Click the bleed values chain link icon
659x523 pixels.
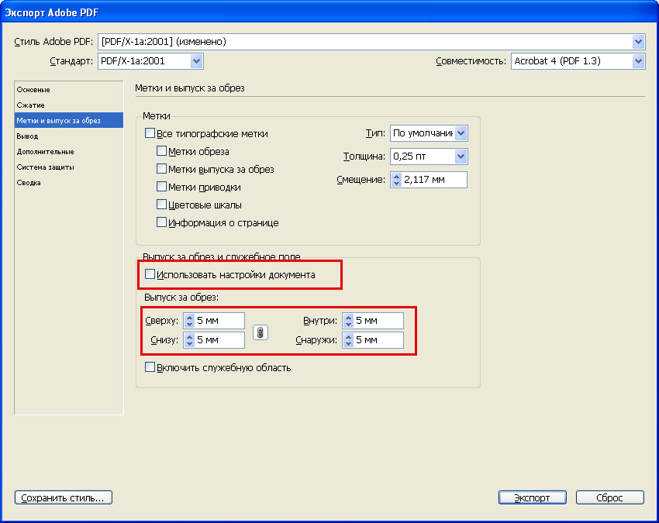pos(260,332)
